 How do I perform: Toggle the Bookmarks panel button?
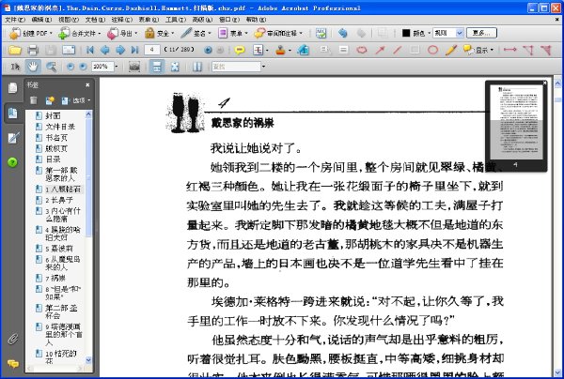(x=12, y=114)
